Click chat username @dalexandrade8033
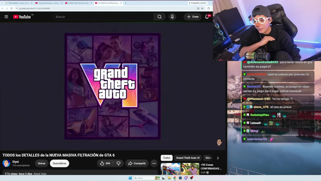 tap(262, 62)
